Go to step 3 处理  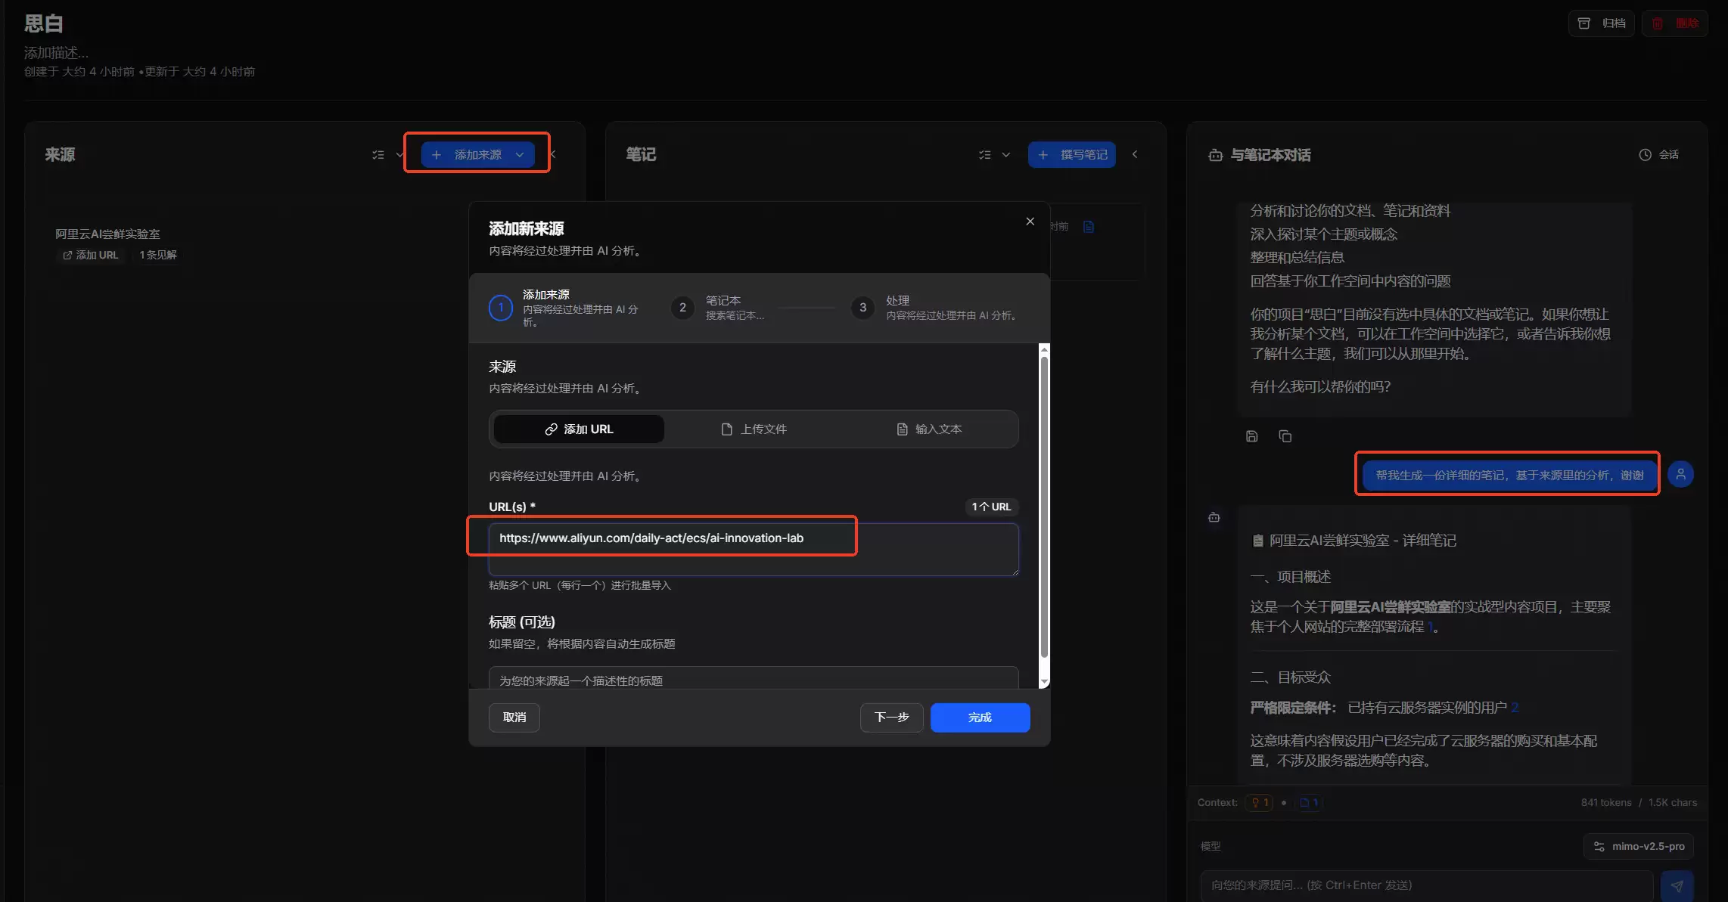click(x=934, y=308)
